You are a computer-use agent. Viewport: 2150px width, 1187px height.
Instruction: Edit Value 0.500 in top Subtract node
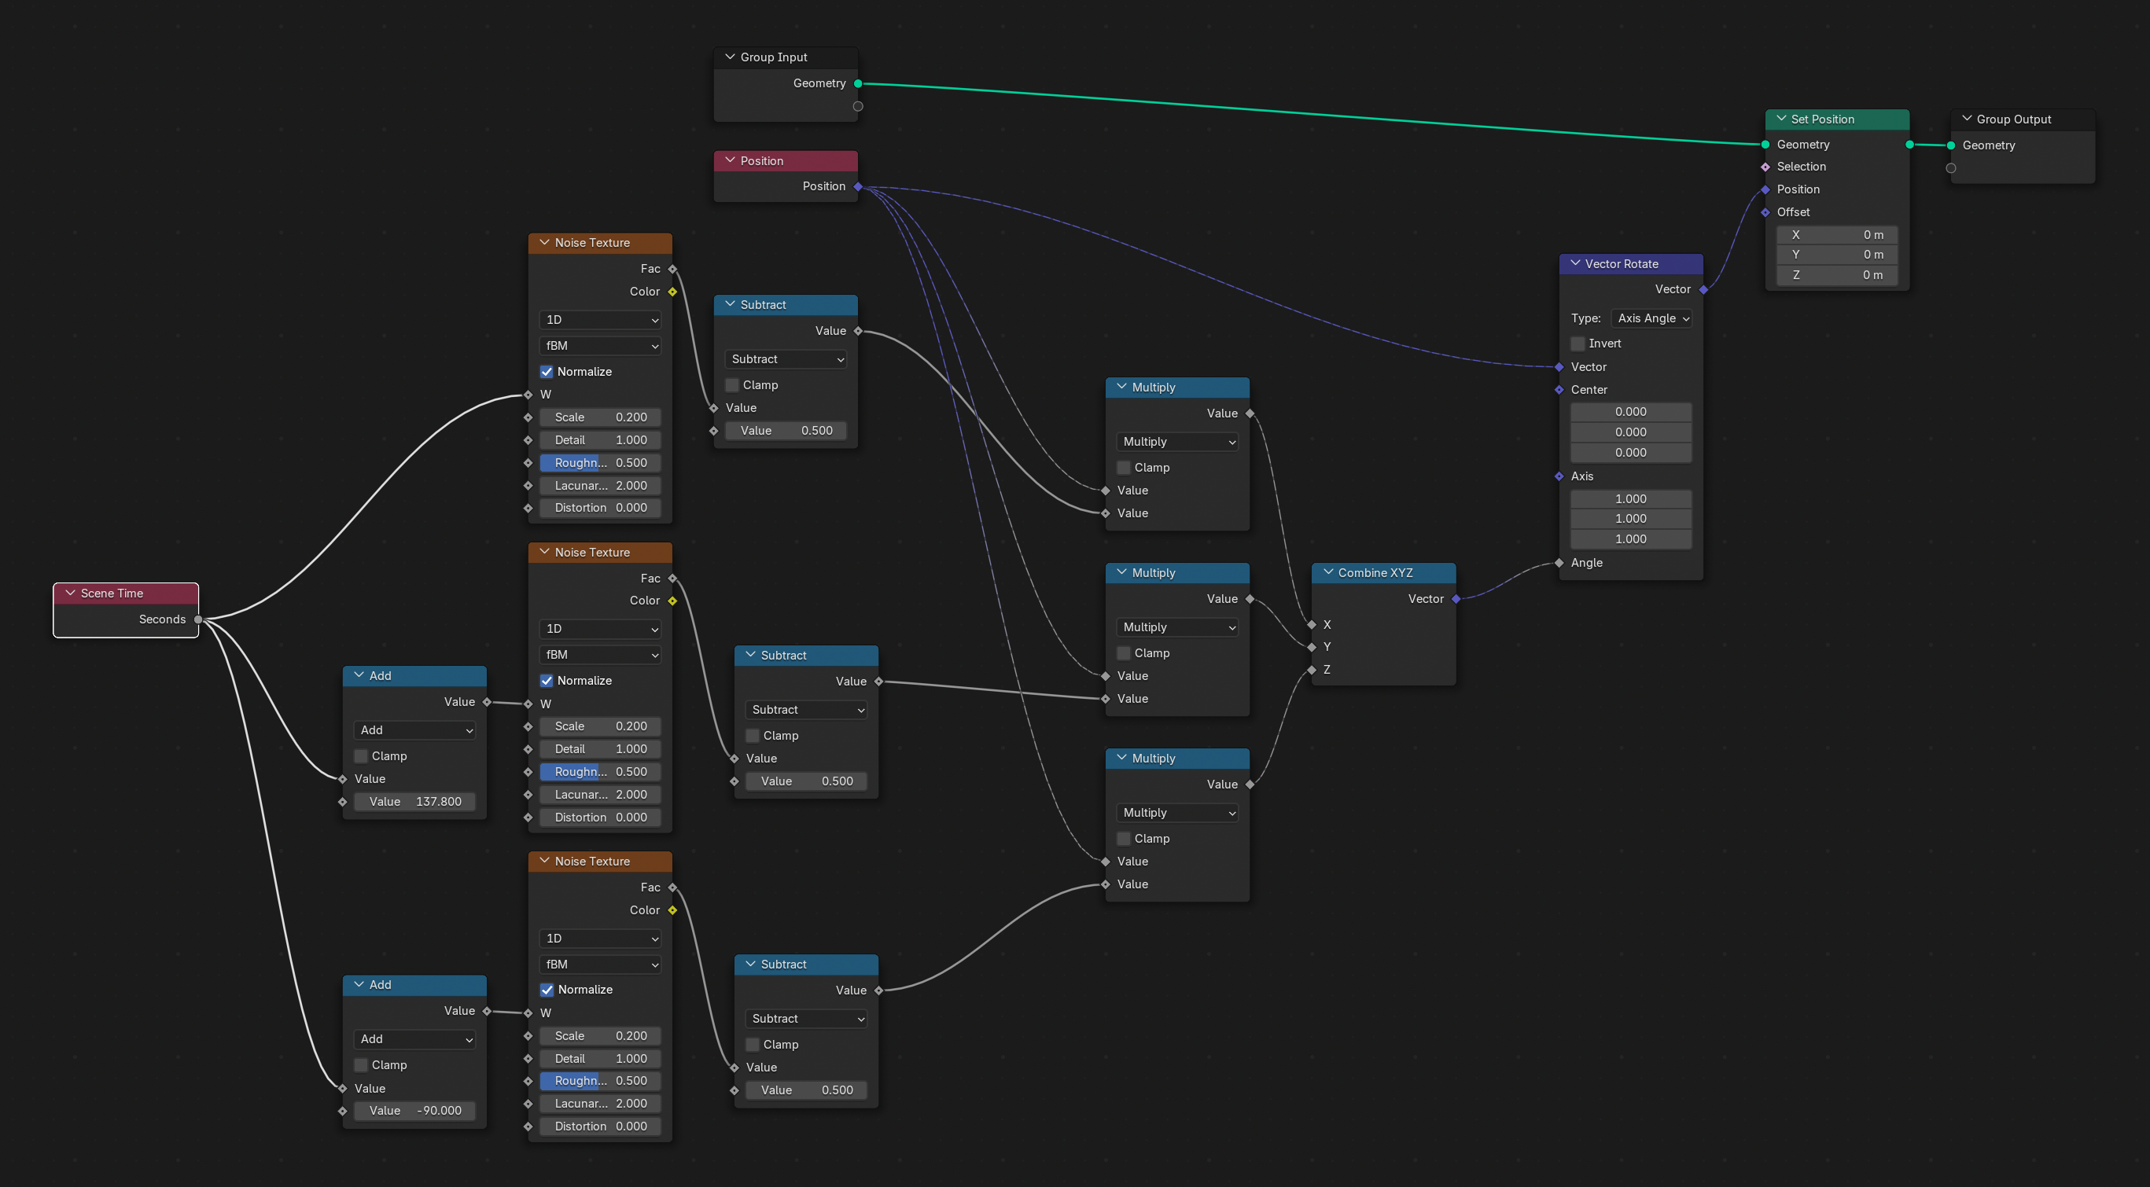(786, 432)
